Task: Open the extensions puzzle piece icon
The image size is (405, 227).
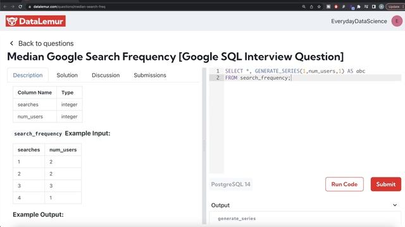Action: [x=359, y=7]
